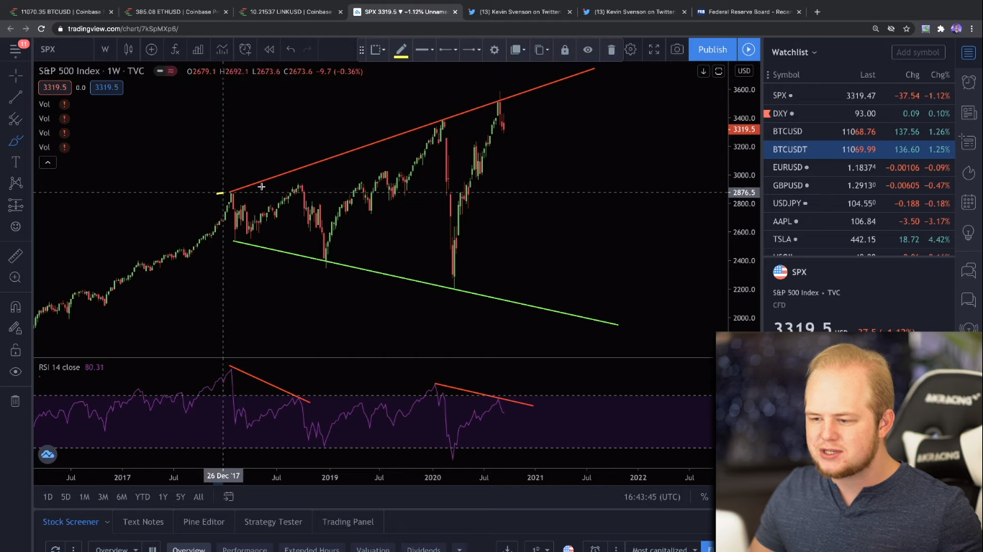Viewport: 983px width, 552px height.
Task: Toggle magnet mode for drawings
Action: 15,307
